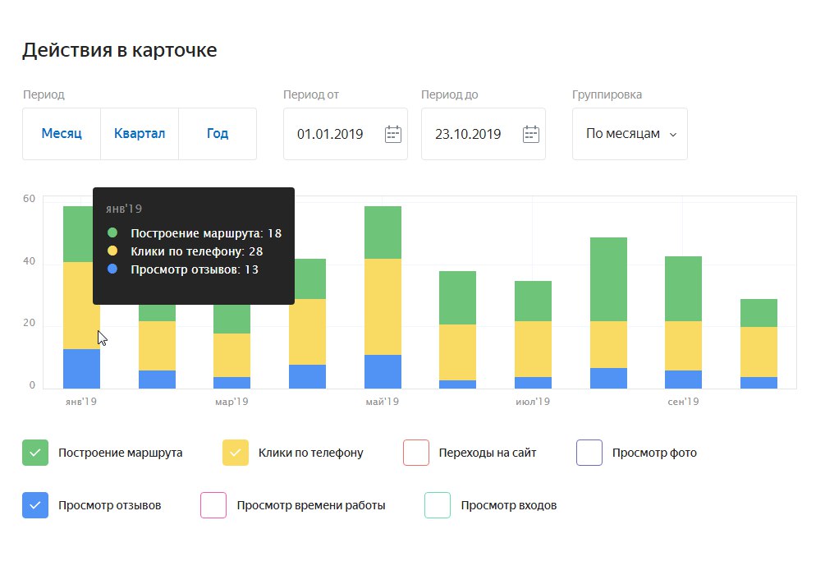Click the янв'19 axis label
The width and height of the screenshot is (825, 566).
click(x=81, y=402)
